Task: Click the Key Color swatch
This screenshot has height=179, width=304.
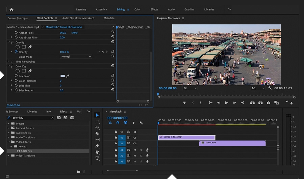Action: [62, 76]
